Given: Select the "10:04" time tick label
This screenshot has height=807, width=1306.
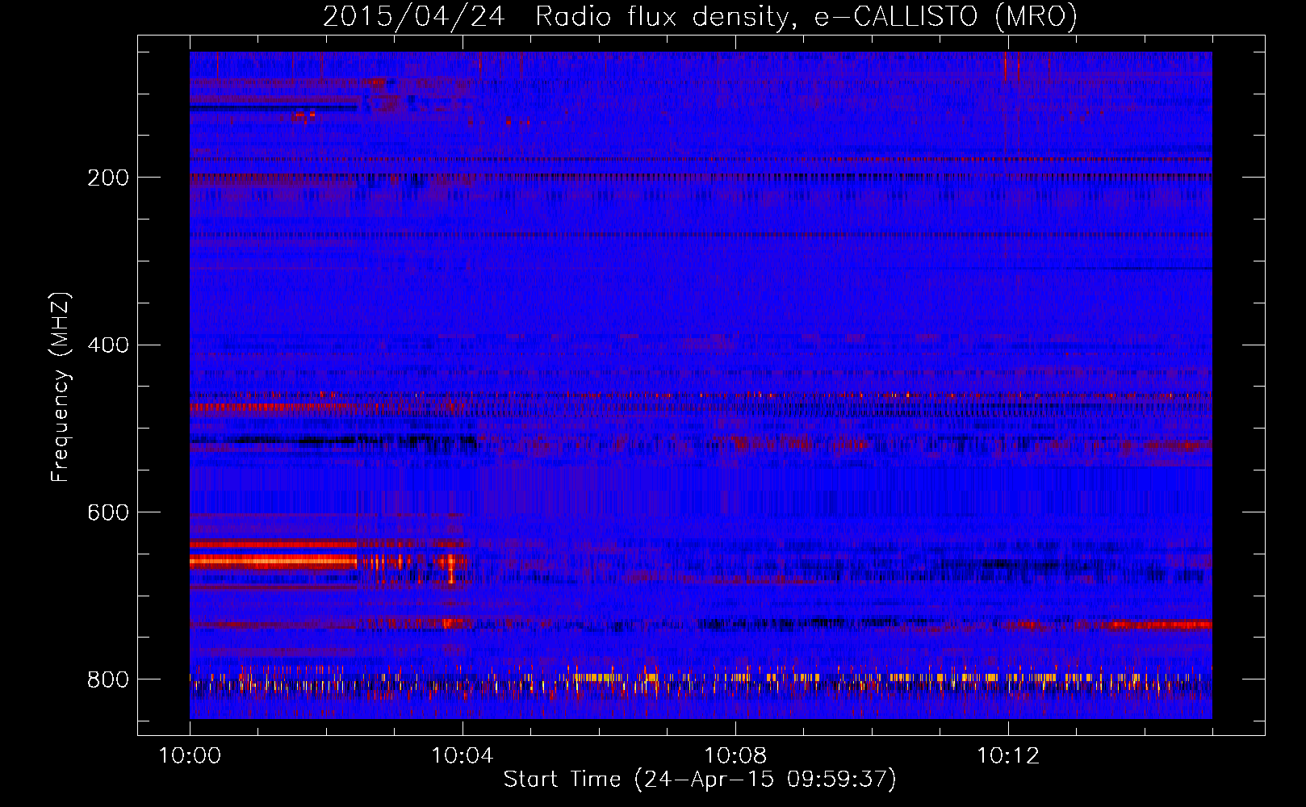Looking at the screenshot, I should (x=463, y=756).
